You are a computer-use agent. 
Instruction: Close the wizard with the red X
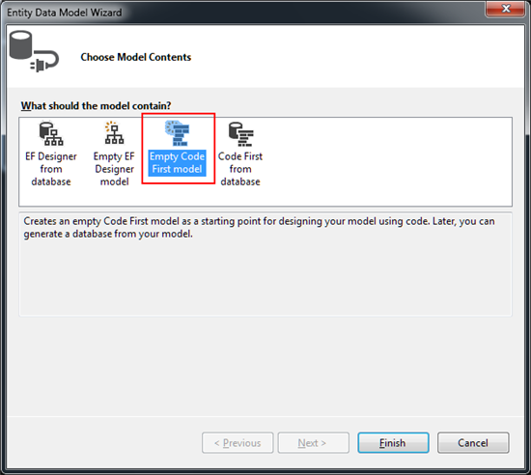pos(506,8)
